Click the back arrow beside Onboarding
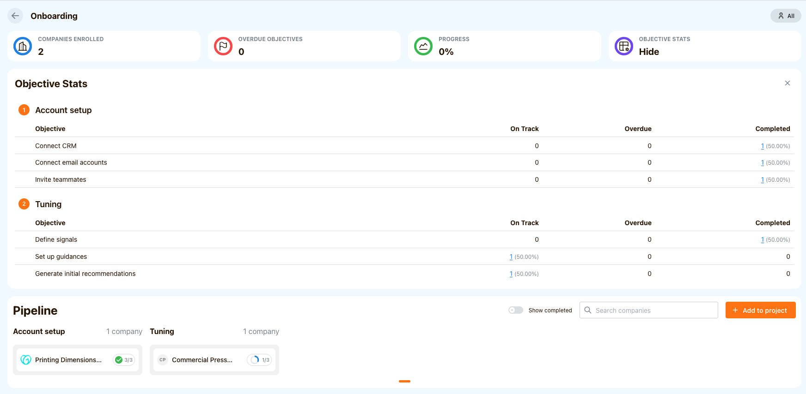Screen dimensions: 806x394 [x=15, y=16]
